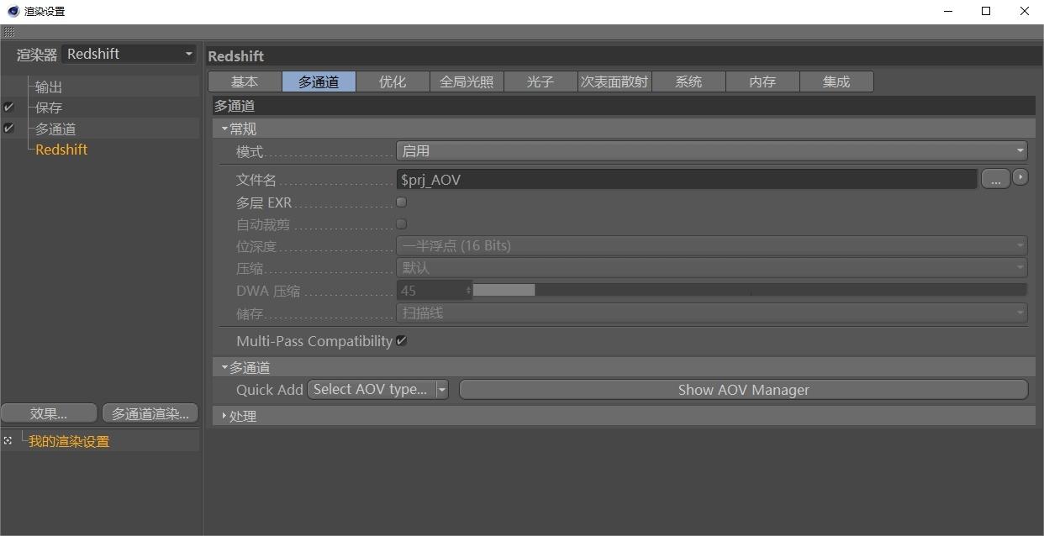Select 多通道 in the settings tree
Image resolution: width=1044 pixels, height=536 pixels.
pyautogui.click(x=55, y=129)
